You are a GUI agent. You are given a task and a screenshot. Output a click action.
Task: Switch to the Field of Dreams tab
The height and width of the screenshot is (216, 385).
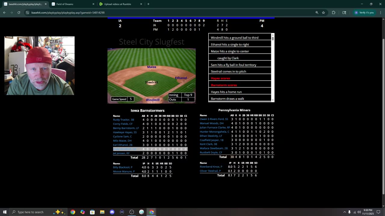tap(73, 4)
